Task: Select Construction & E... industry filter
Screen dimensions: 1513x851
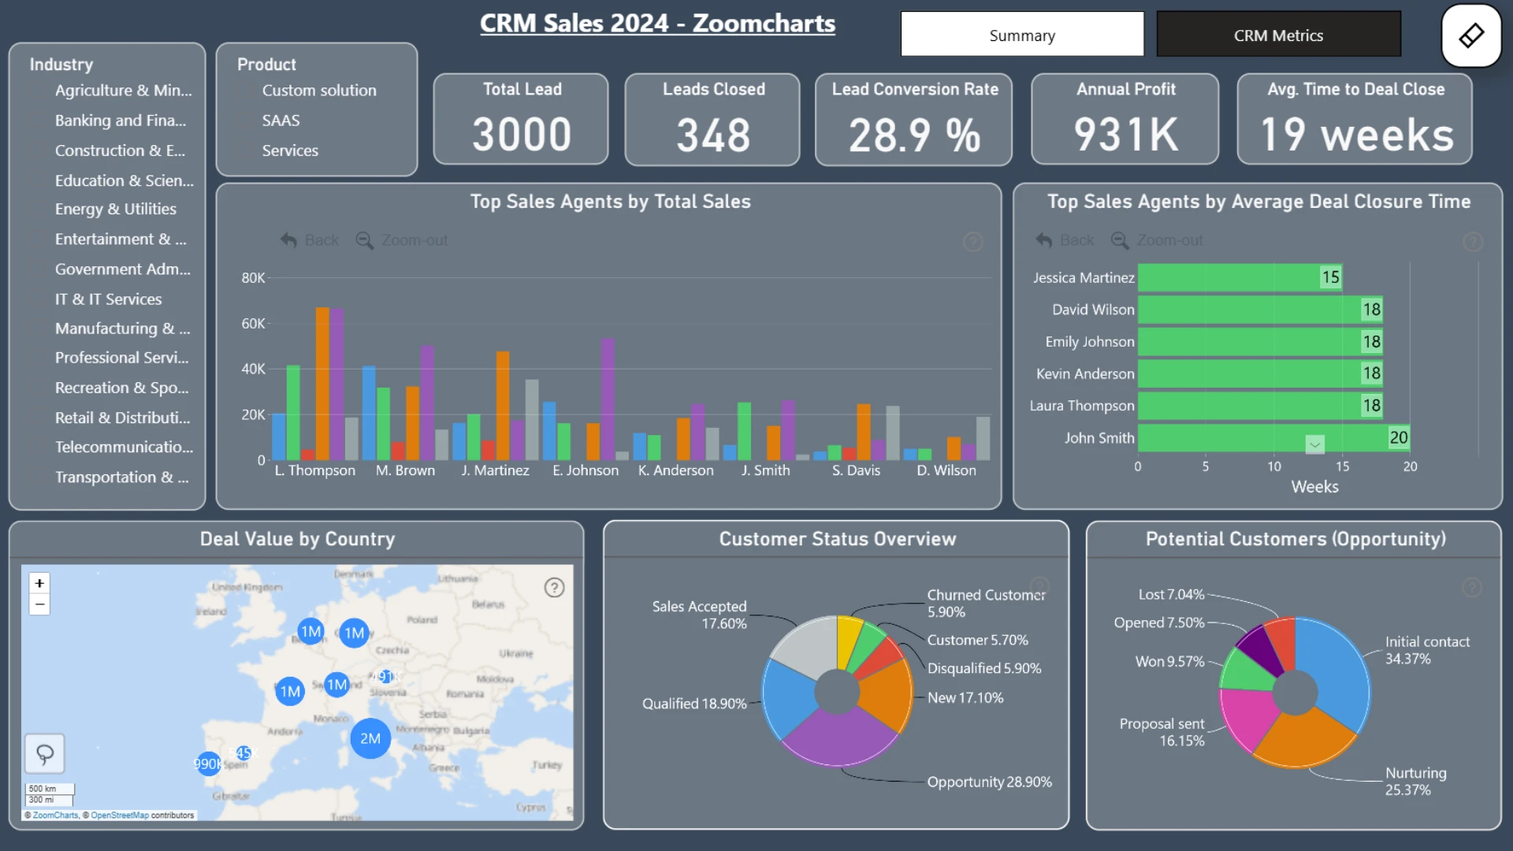Action: (120, 151)
